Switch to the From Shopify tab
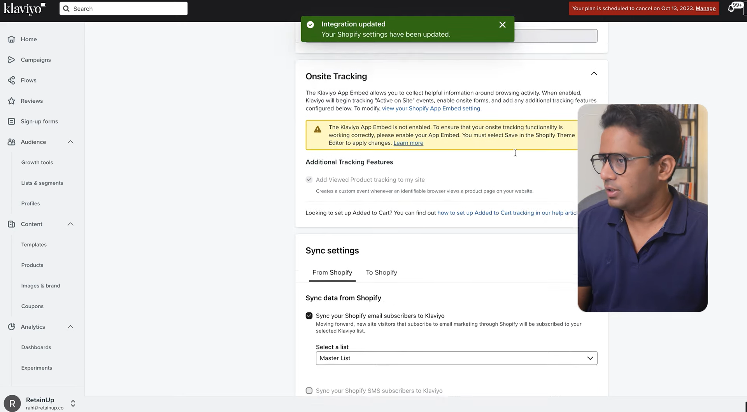The width and height of the screenshot is (747, 412). (x=332, y=272)
